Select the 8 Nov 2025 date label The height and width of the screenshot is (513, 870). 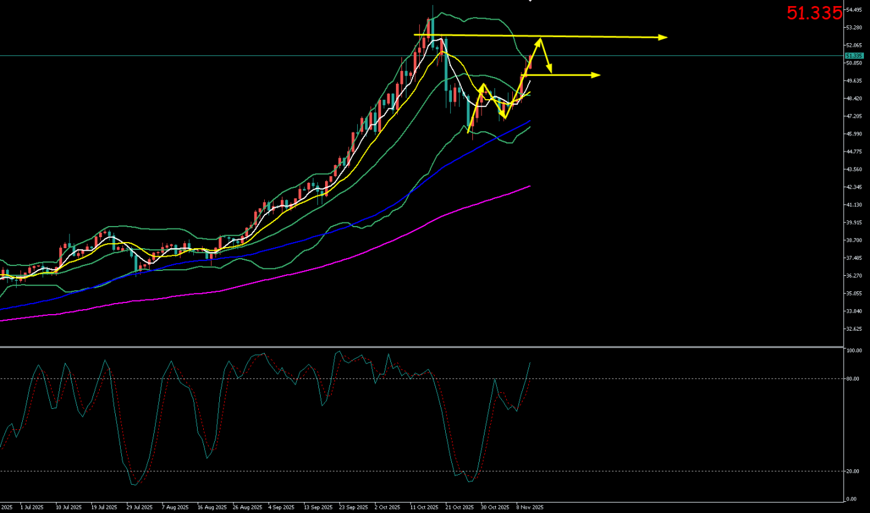530,507
